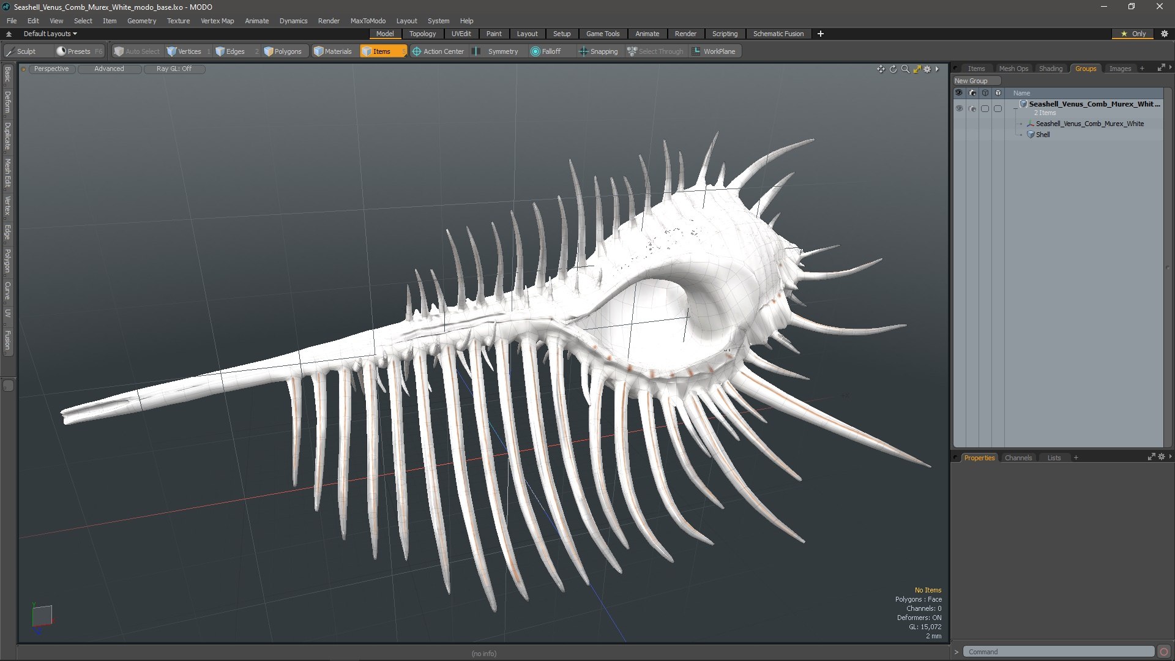Click the Groups panel vertical scrollbar
Image resolution: width=1175 pixels, height=661 pixels.
click(x=1168, y=267)
